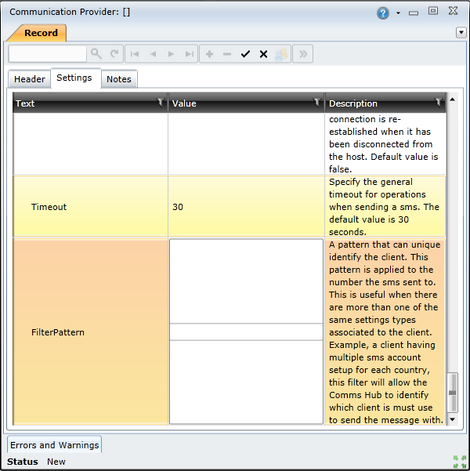The image size is (470, 471).
Task: Select the Settings tab
Action: click(x=74, y=78)
